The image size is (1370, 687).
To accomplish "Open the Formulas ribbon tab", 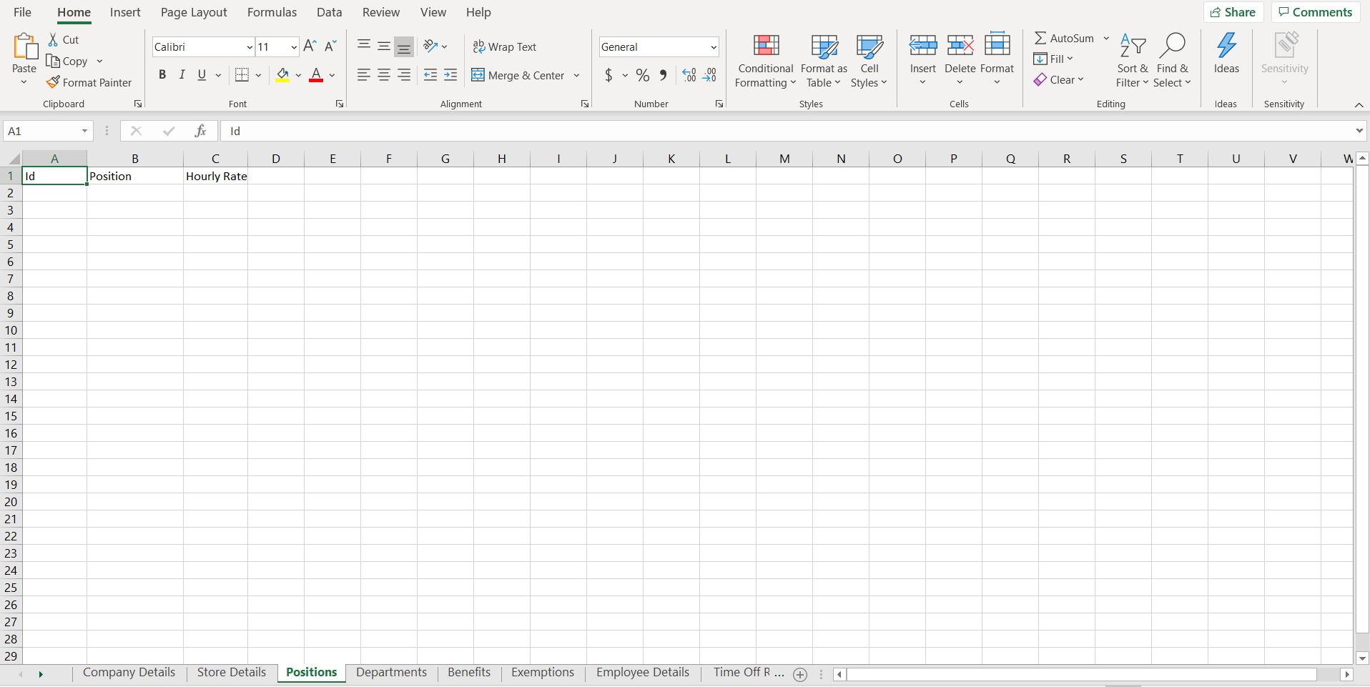I will click(272, 12).
